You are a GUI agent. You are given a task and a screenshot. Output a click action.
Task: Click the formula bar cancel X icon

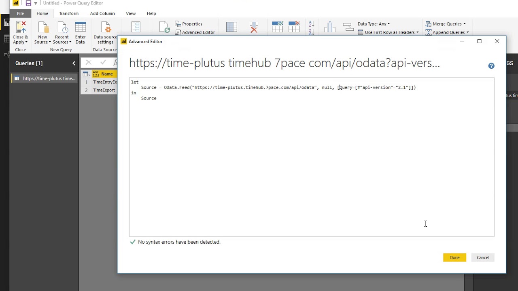89,62
